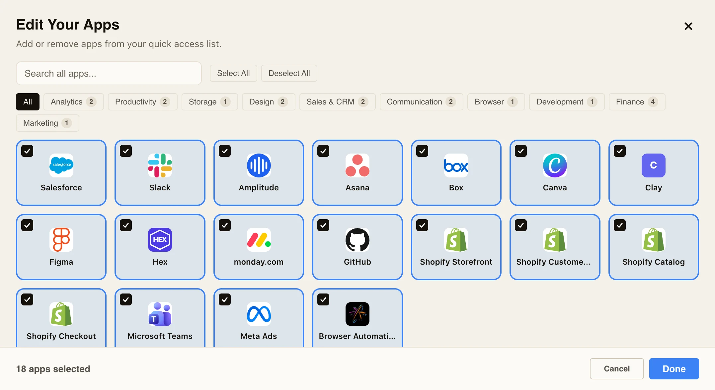Uncheck the Hex checkbox
Screen dimensions: 715x390
tap(126, 225)
